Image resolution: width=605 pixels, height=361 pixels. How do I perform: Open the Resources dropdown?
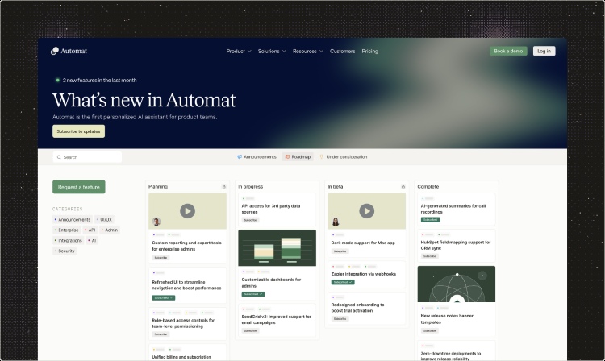(x=308, y=52)
